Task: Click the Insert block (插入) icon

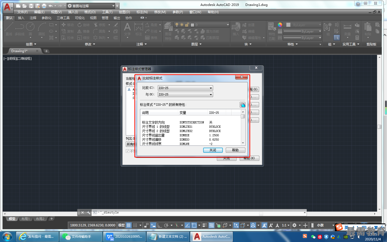Action: point(236,29)
